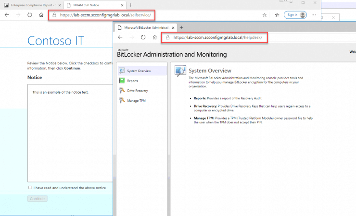Switch to Enterprise Compliance Report tab

(30, 4)
